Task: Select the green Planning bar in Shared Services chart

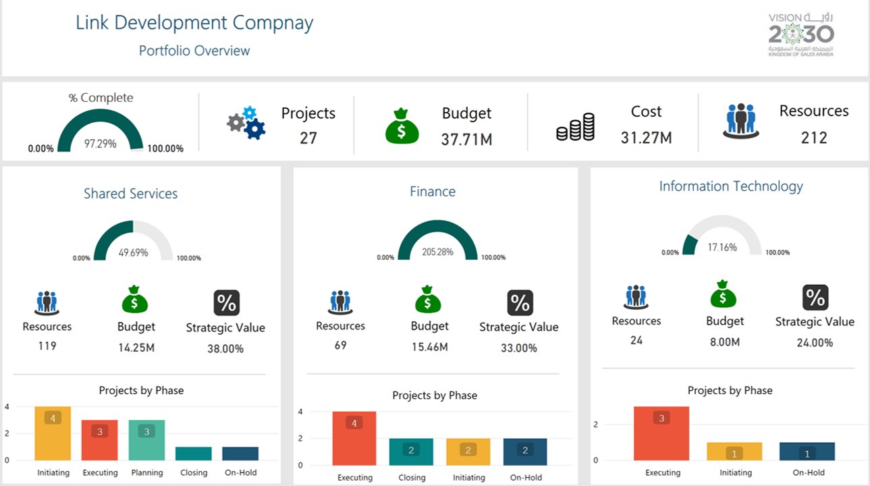Action: [x=146, y=440]
